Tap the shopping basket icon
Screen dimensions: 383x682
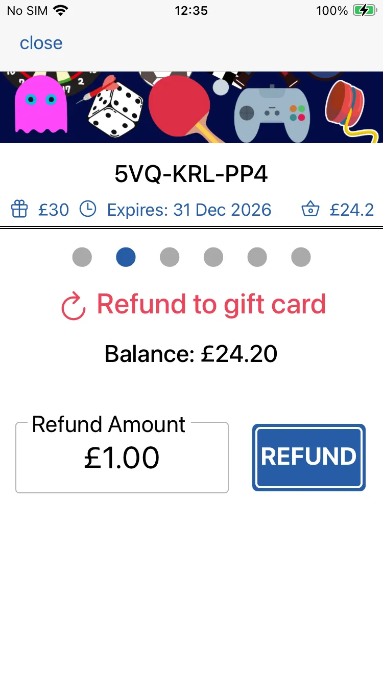[310, 209]
